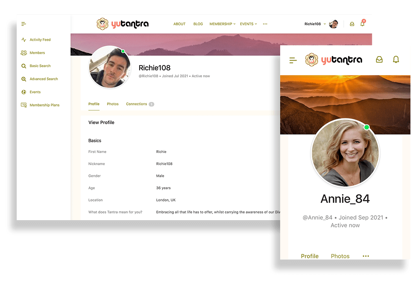Open the Connections tab
Screen dimensions: 417x282
(136, 104)
